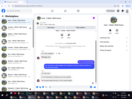Send a thumbs up like
132x99 pixels.
point(95,87)
